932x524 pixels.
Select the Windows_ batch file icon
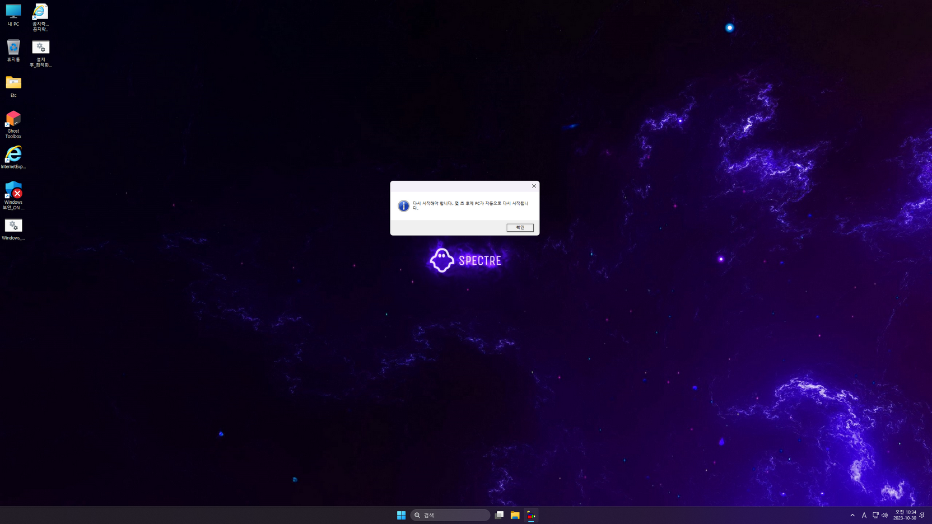coord(13,229)
